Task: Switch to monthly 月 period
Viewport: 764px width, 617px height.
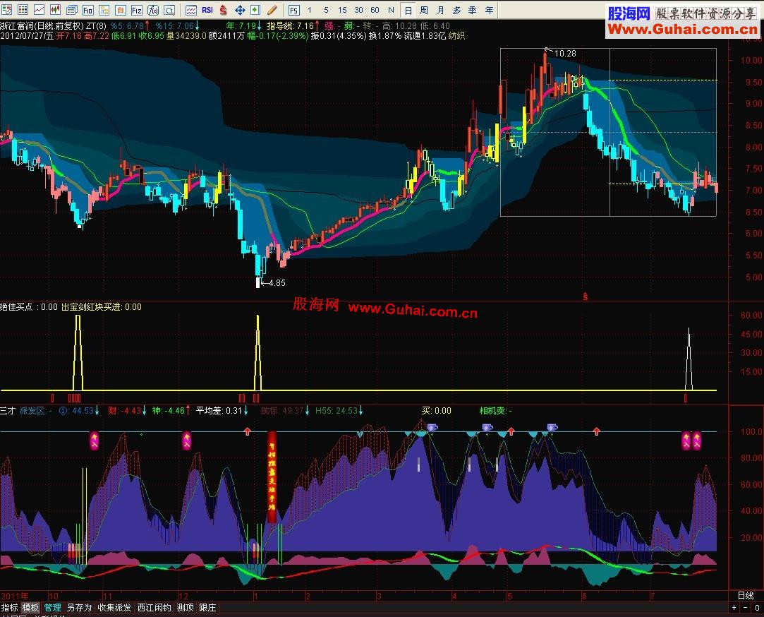Action: coord(440,10)
